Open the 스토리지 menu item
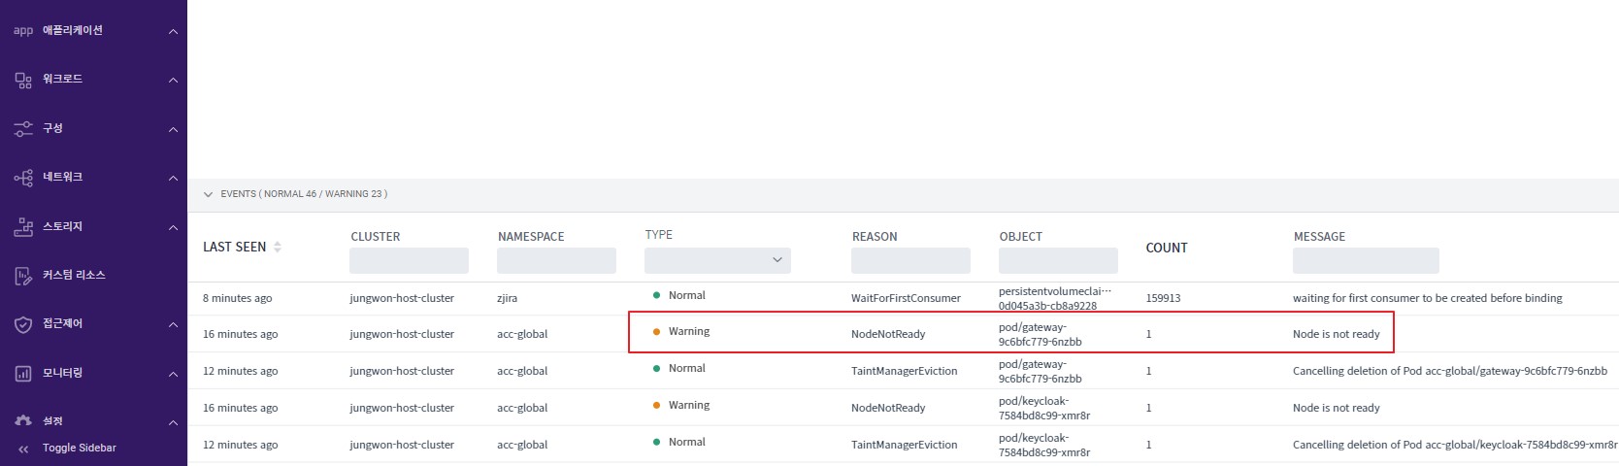Screen dimensions: 1619x466 (x=63, y=227)
